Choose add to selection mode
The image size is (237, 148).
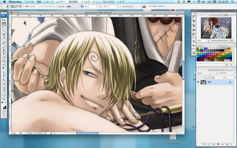[x=15, y=6]
